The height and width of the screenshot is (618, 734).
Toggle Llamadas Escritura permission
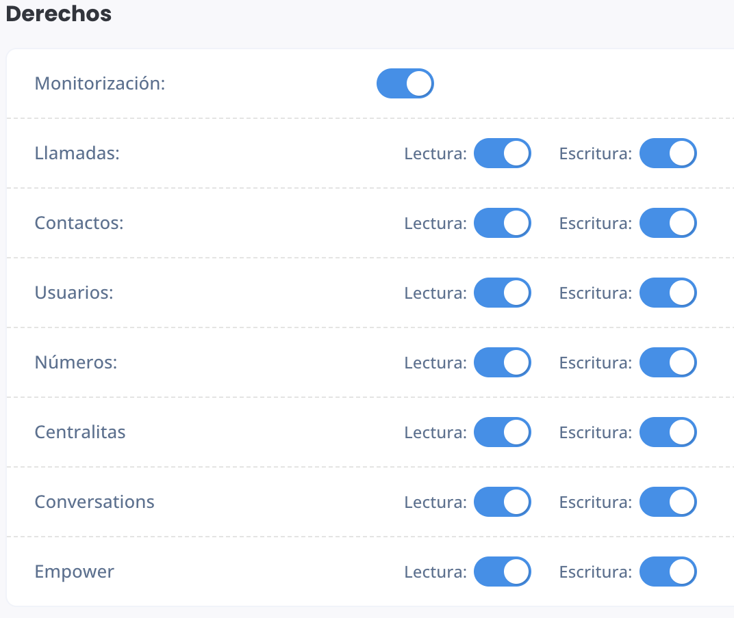click(668, 153)
